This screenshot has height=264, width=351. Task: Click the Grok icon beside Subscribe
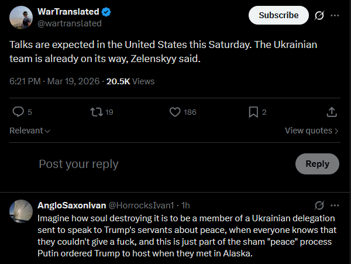pos(319,15)
